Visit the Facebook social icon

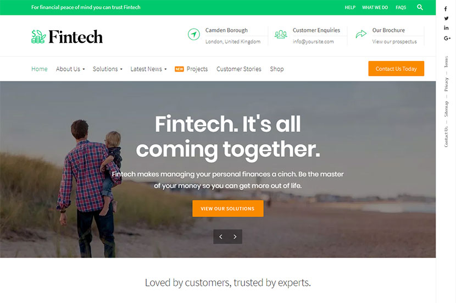pyautogui.click(x=446, y=9)
